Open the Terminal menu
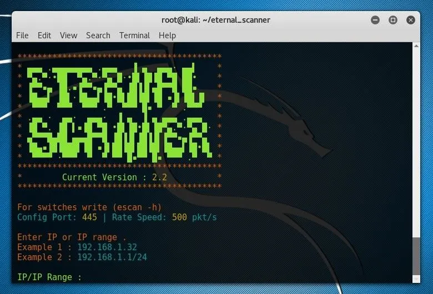433x294 pixels. click(134, 36)
